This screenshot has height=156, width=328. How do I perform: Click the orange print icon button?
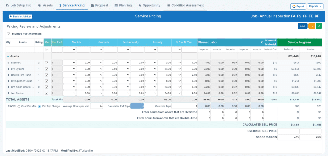tap(311, 26)
